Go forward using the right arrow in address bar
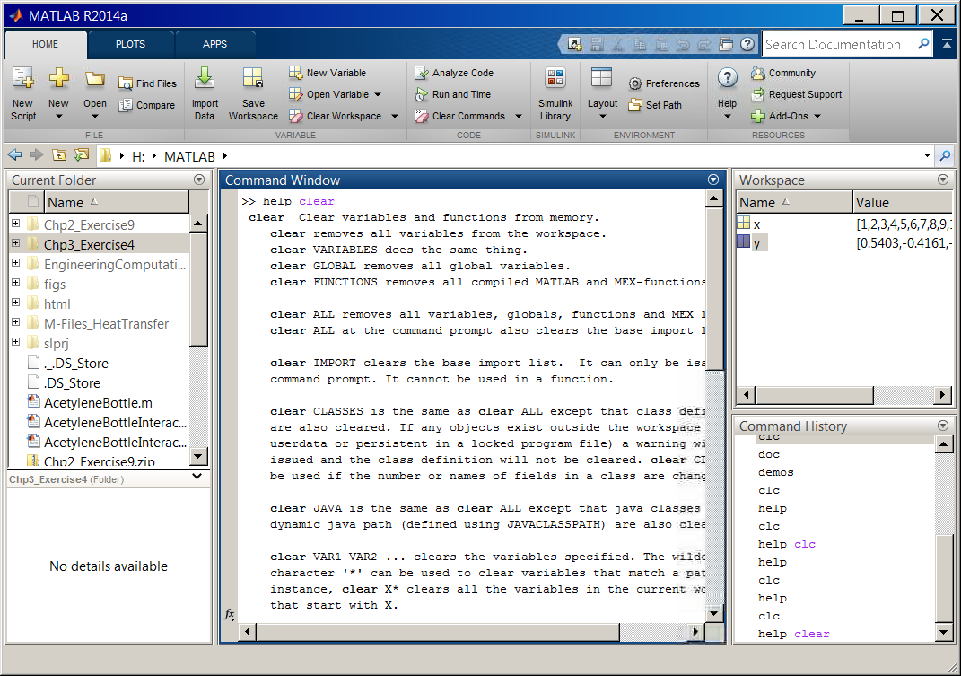Viewport: 961px width, 676px height. tap(37, 155)
